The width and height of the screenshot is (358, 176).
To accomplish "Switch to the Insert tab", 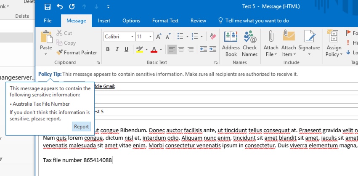I will click(104, 21).
